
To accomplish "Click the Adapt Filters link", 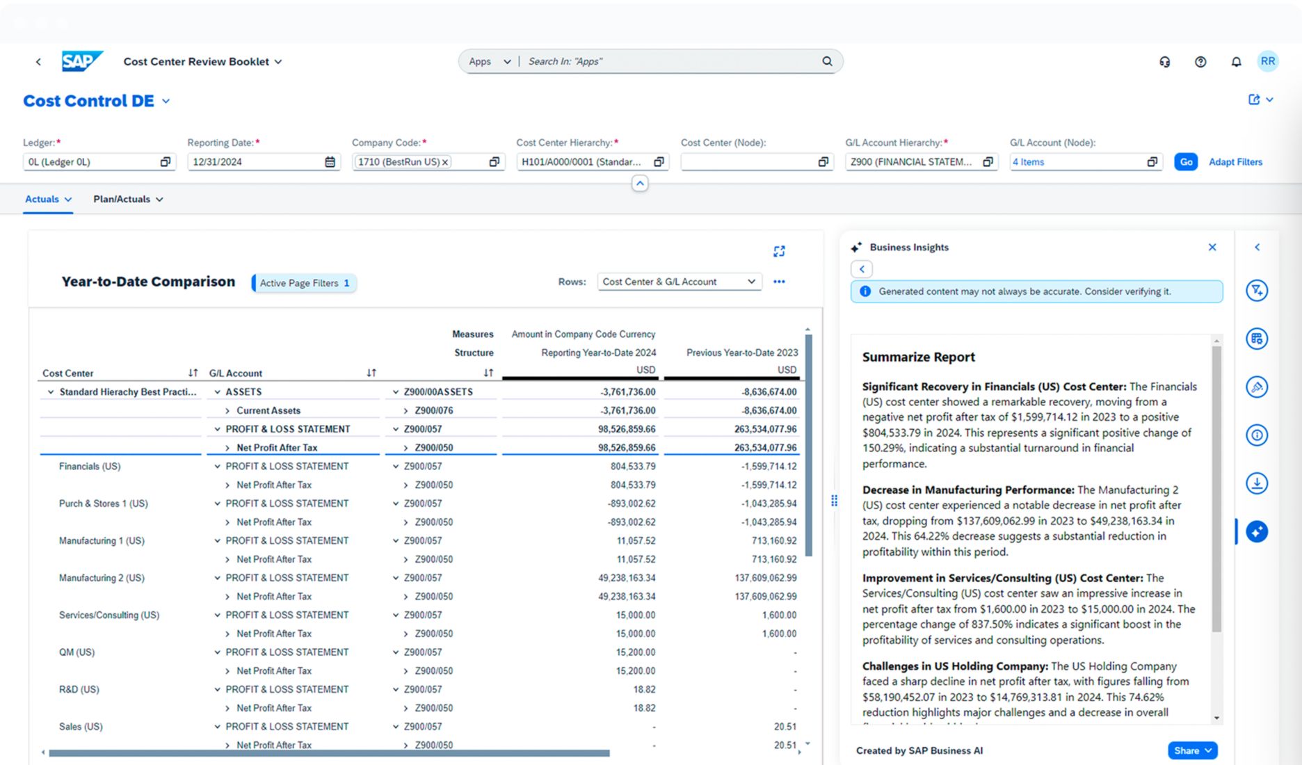I will (x=1235, y=162).
